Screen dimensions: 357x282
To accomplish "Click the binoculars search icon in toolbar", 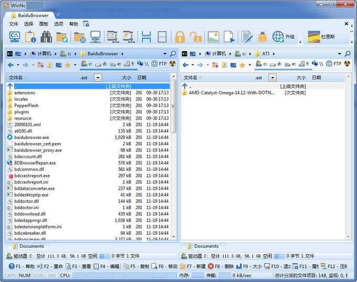I will click(x=46, y=37).
